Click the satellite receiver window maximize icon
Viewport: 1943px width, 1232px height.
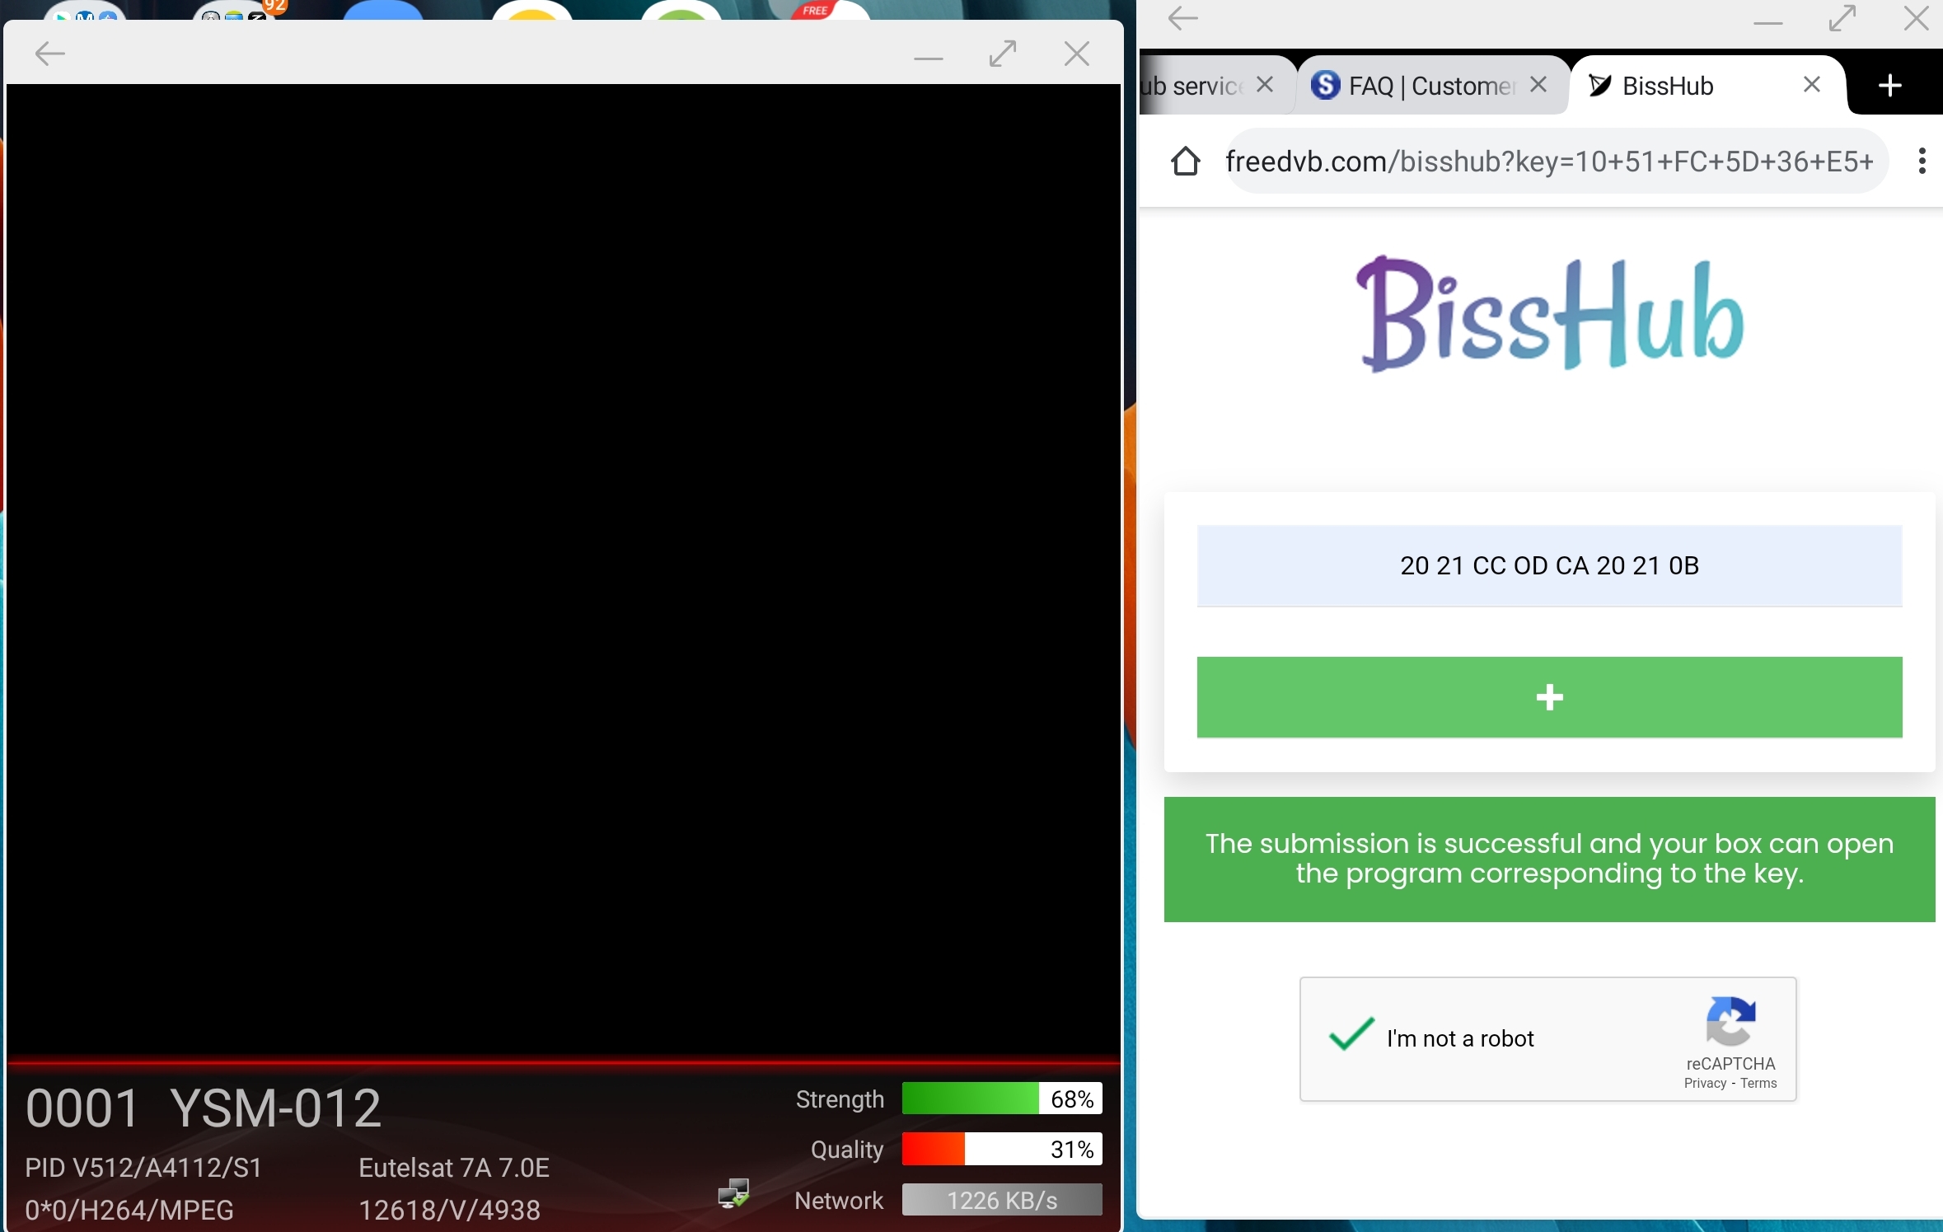1001,53
